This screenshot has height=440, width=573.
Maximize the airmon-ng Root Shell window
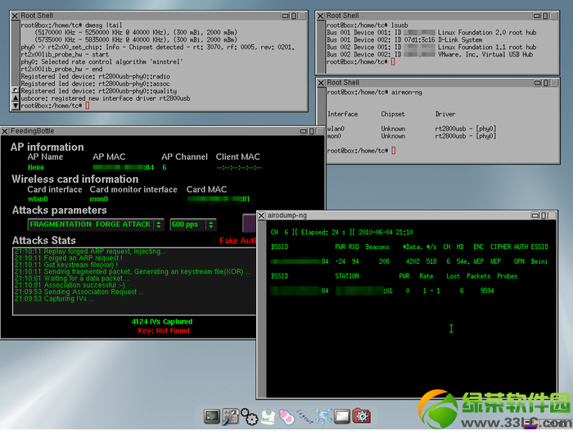[546, 83]
